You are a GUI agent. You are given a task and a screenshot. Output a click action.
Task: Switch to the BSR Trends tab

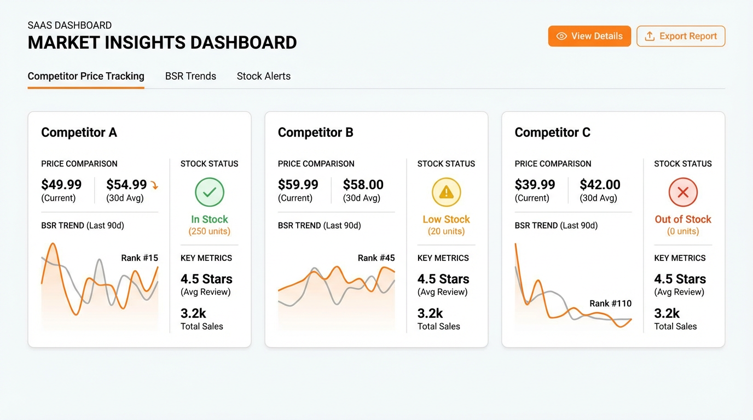click(x=190, y=76)
